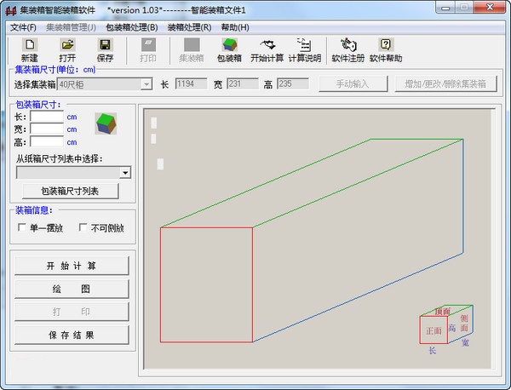Open 计算说明 calculation notes icon

pyautogui.click(x=304, y=50)
